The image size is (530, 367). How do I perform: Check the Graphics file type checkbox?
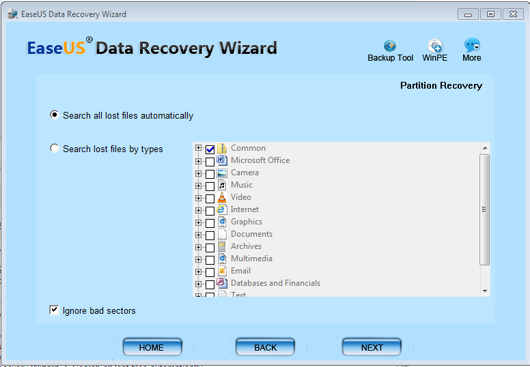(x=210, y=223)
